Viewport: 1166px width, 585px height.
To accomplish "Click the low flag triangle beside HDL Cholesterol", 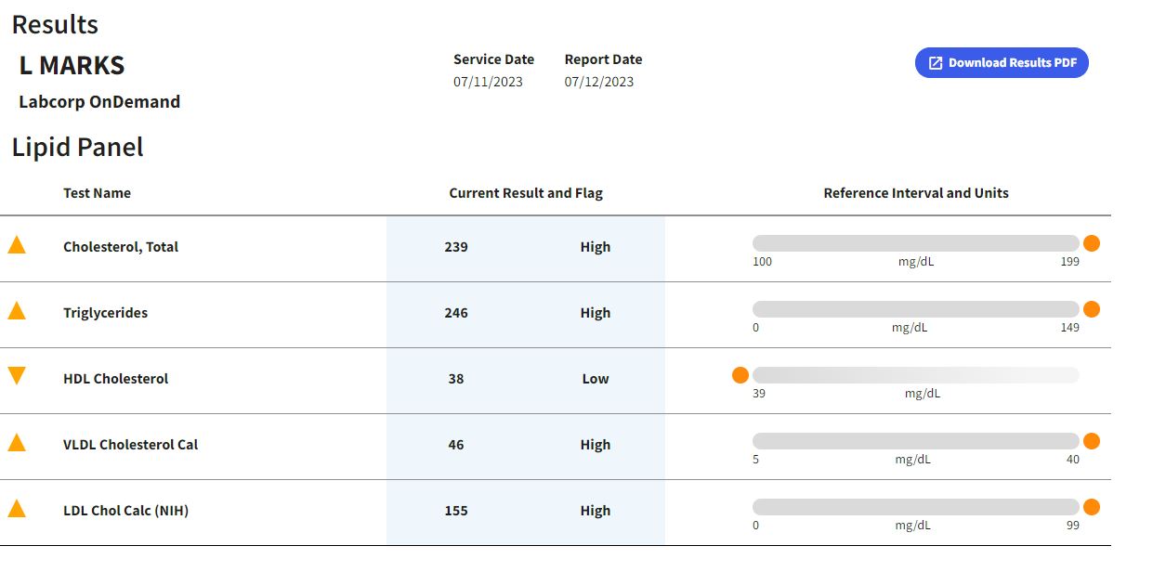I will [17, 375].
